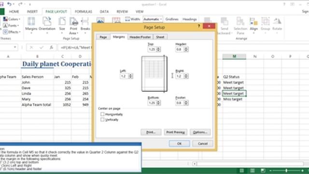Click the Effects theme icon
The height and width of the screenshot is (174, 309).
coord(5,32)
